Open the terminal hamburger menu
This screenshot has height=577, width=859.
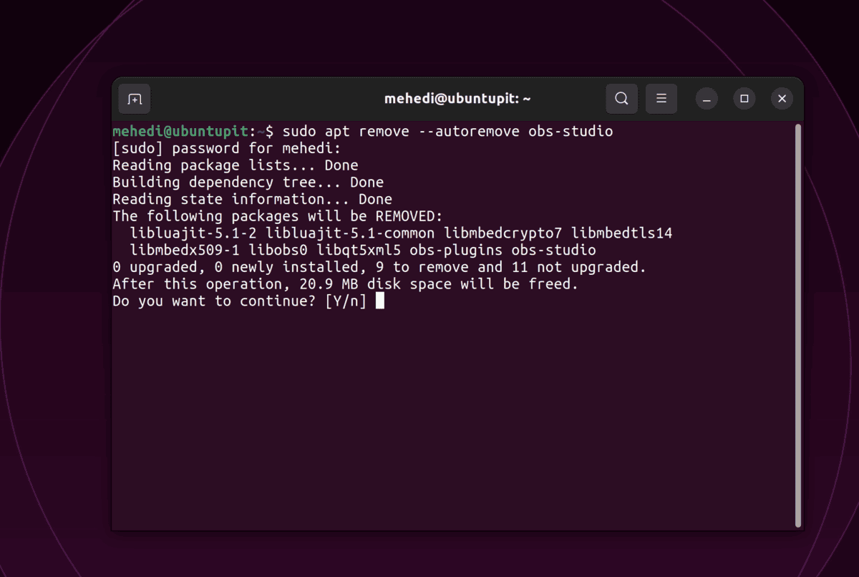[x=661, y=99]
